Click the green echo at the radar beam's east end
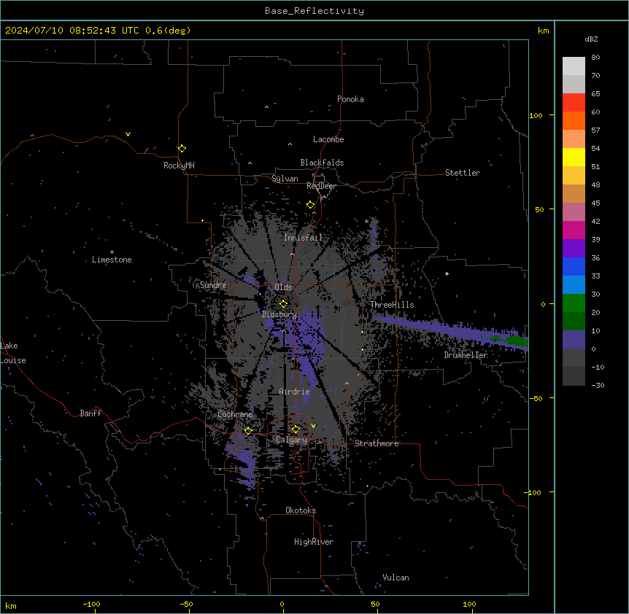The height and width of the screenshot is (614, 629). pos(517,341)
